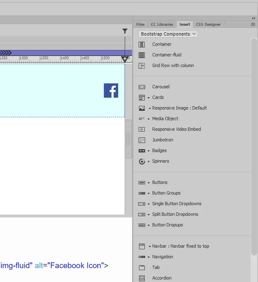
Task: Open the Bootstrap Components category dropdown
Action: [168, 34]
